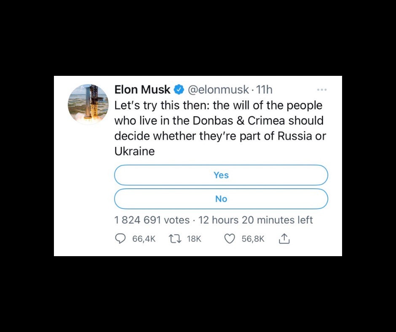Like the tweet with the heart icon

click(230, 239)
